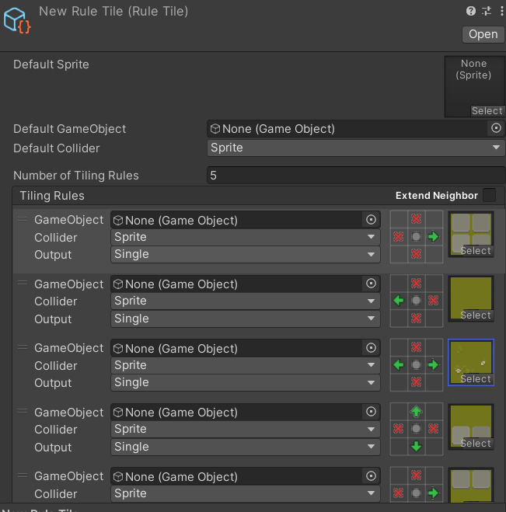Screen dimensions: 506x512
Task: Grab the second rule's reorder handle
Action: (23, 283)
